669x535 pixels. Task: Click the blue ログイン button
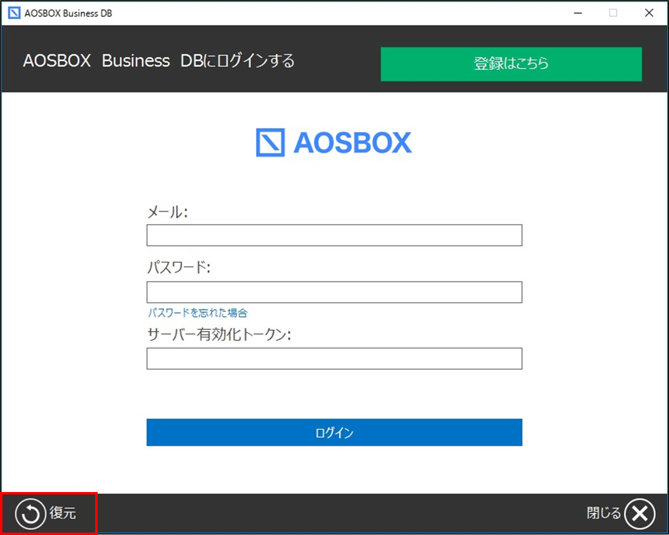tap(334, 432)
